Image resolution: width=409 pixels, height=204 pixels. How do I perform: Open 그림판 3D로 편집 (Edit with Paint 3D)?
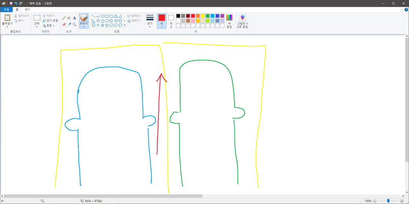tap(242, 21)
